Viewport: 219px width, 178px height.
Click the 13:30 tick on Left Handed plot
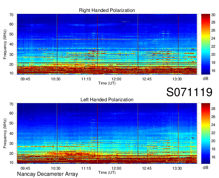(x=177, y=168)
